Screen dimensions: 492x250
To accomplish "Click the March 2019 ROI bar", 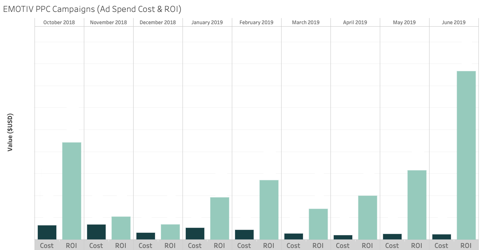I will (x=318, y=224).
